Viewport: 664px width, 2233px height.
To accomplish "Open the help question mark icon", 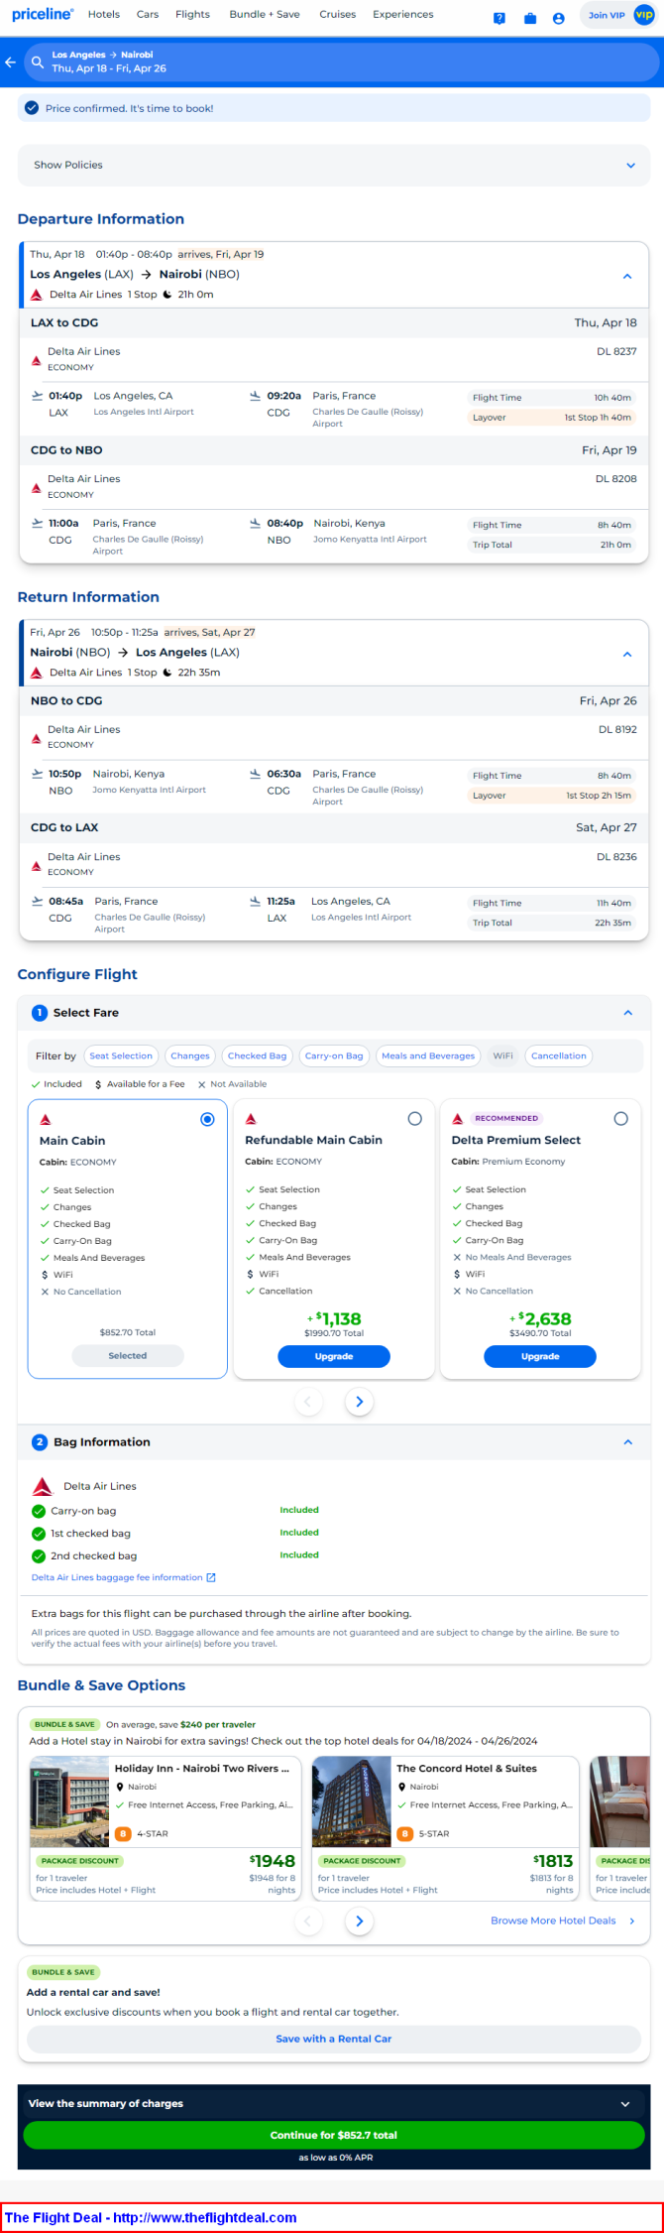I will click(x=499, y=18).
